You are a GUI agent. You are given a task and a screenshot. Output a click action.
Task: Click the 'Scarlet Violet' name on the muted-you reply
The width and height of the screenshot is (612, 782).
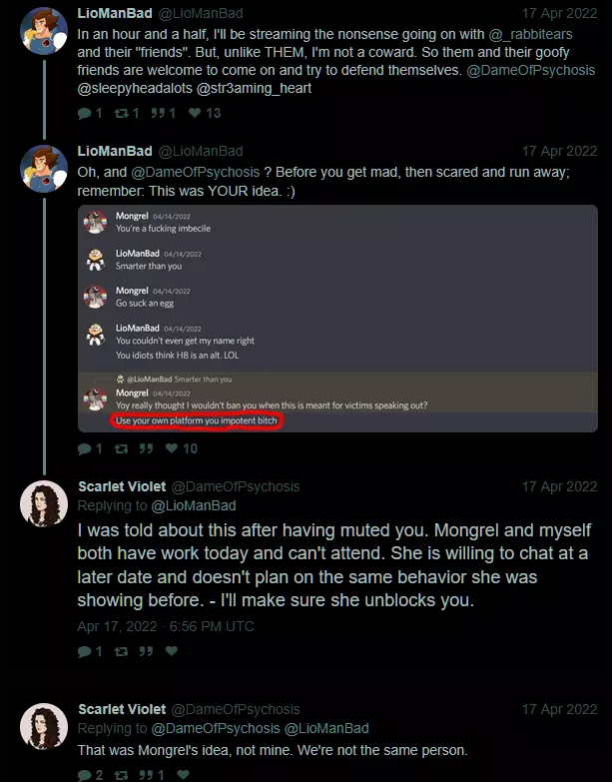coord(122,486)
